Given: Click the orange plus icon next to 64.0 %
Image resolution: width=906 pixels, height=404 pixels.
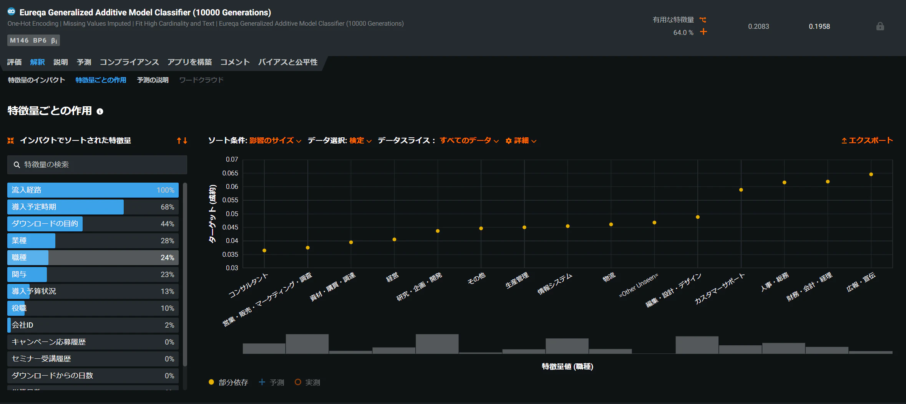Looking at the screenshot, I should 704,31.
